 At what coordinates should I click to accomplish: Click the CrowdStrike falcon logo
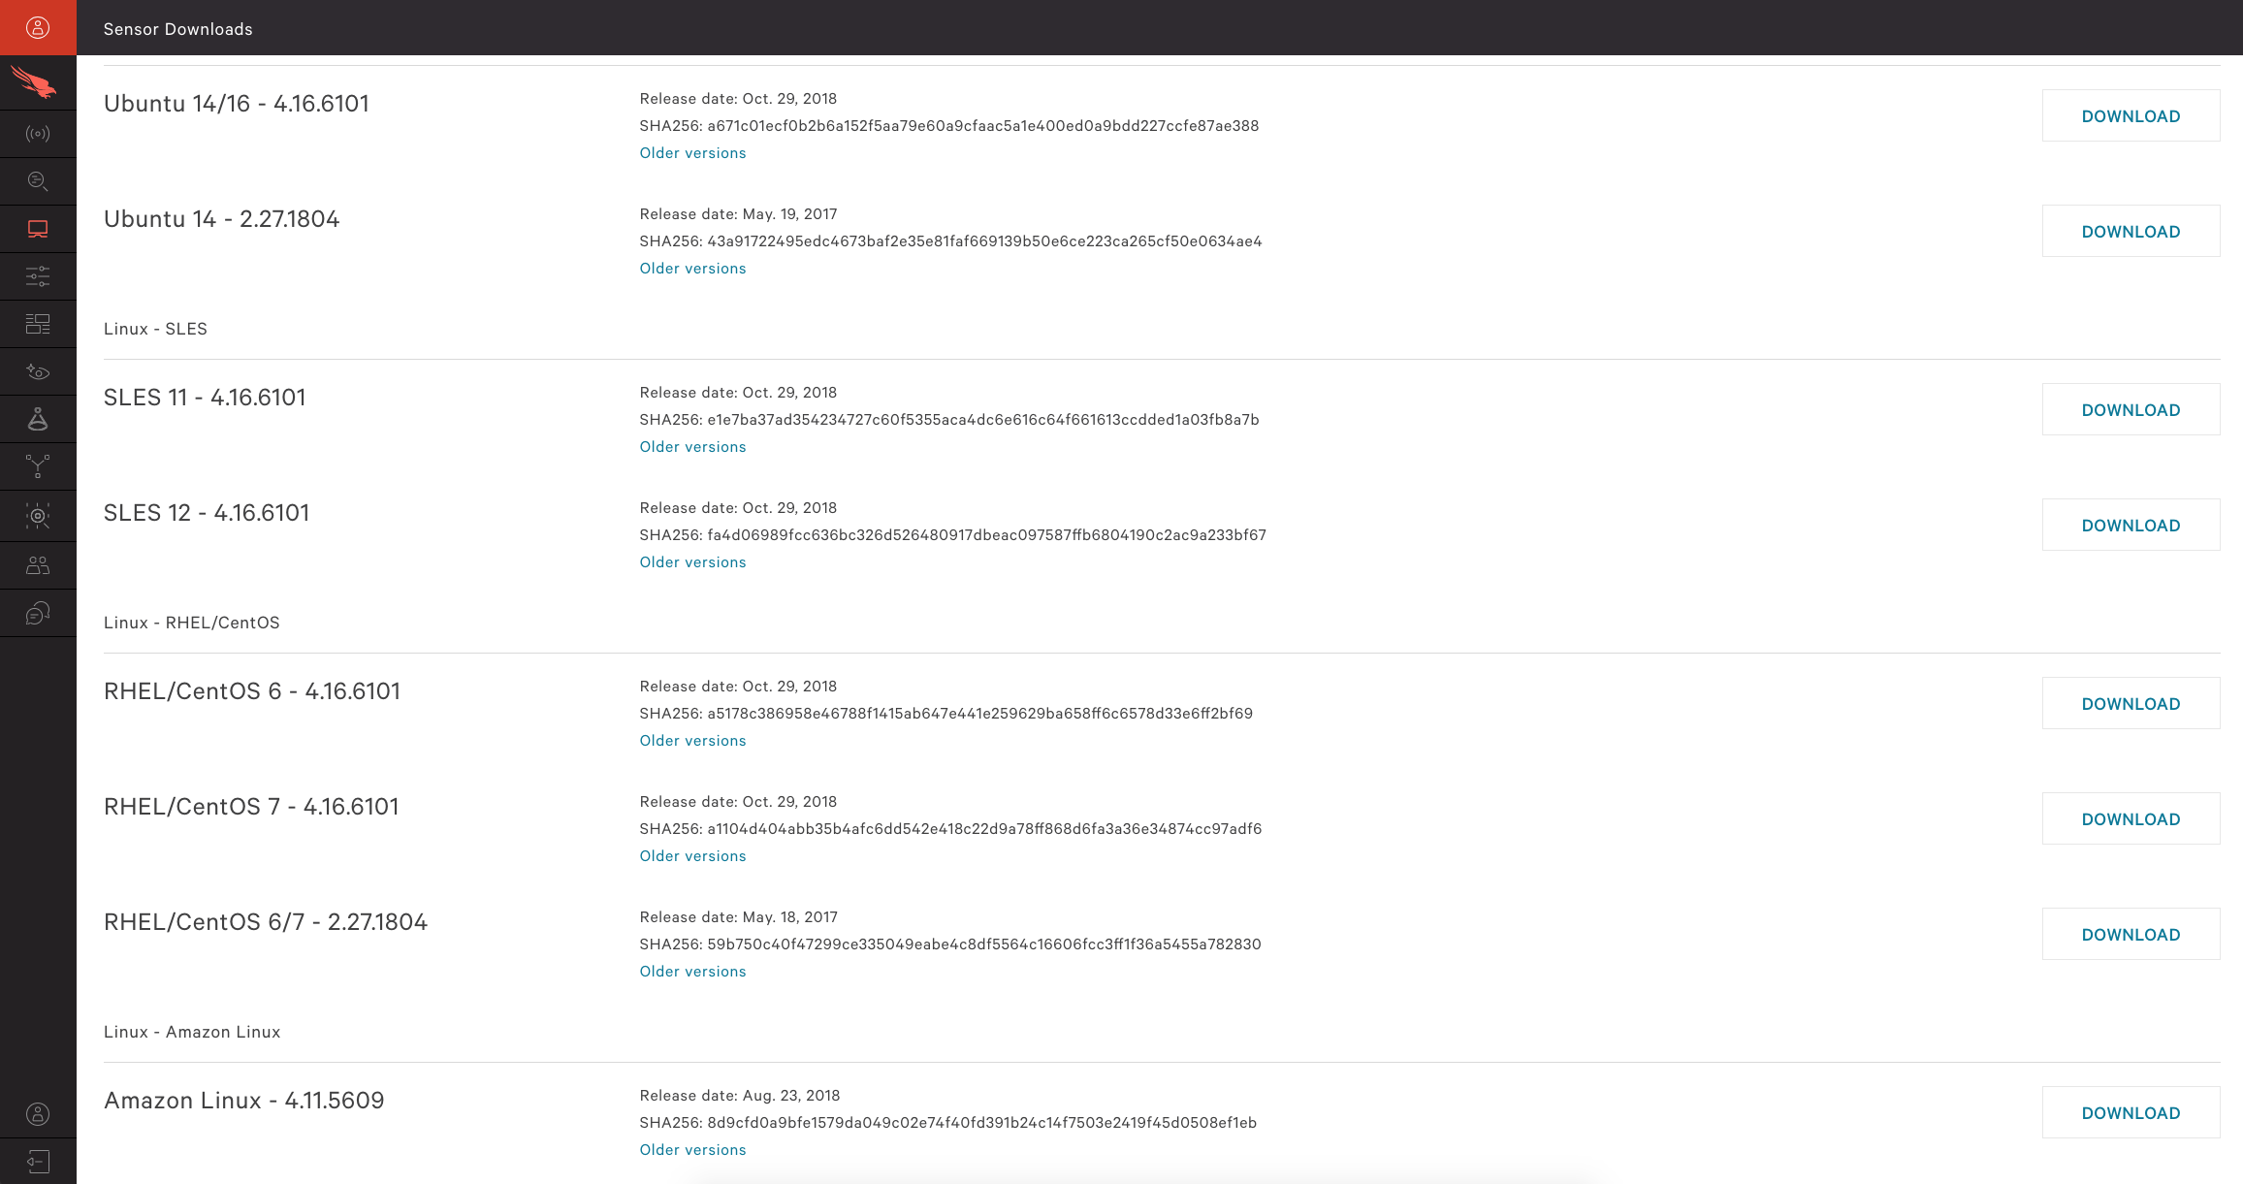[x=34, y=82]
